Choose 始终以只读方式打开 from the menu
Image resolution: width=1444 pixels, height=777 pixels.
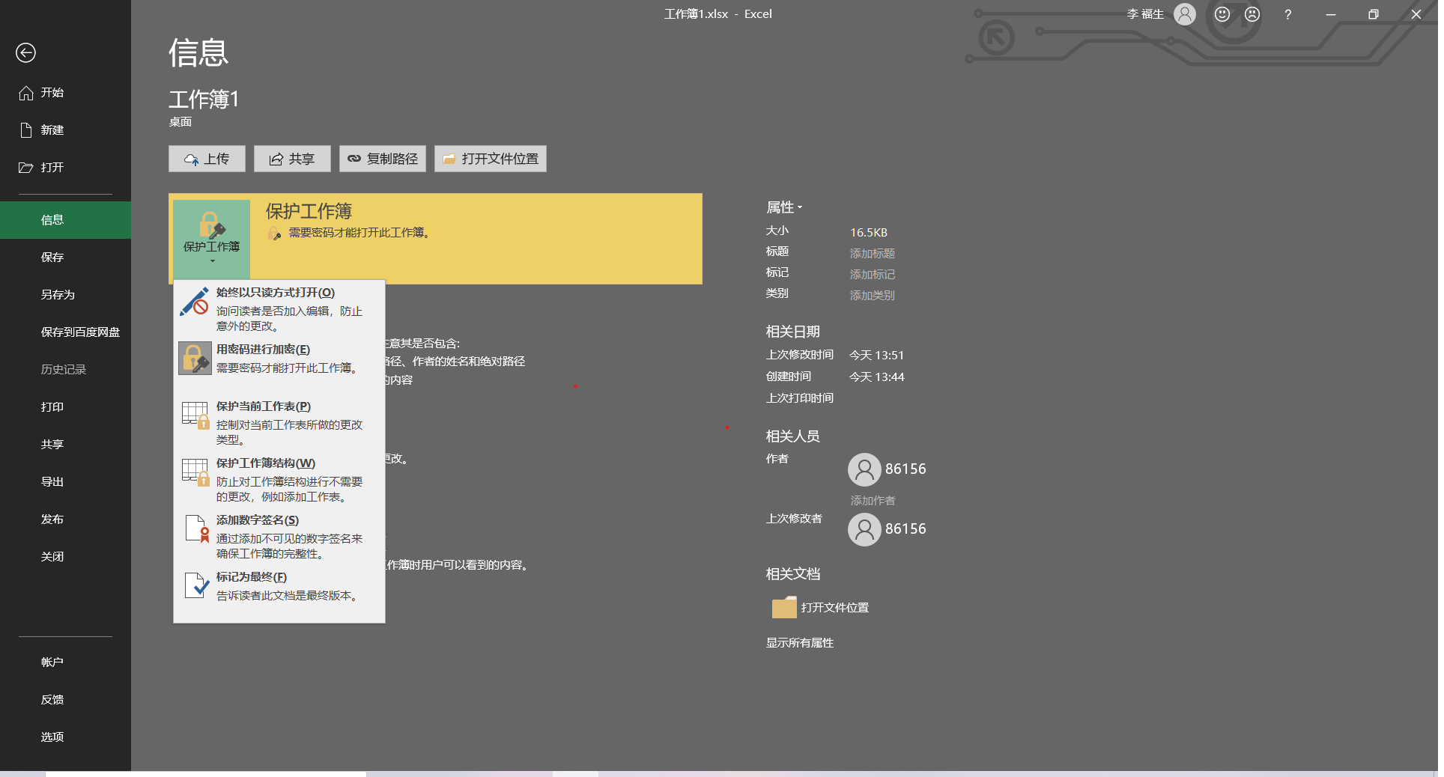coord(279,308)
